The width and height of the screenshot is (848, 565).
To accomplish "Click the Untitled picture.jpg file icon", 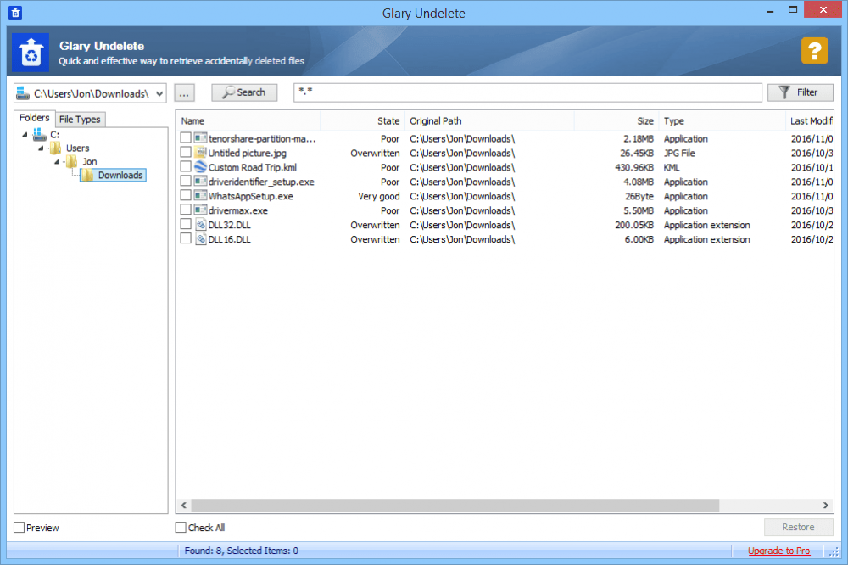I will click(200, 153).
